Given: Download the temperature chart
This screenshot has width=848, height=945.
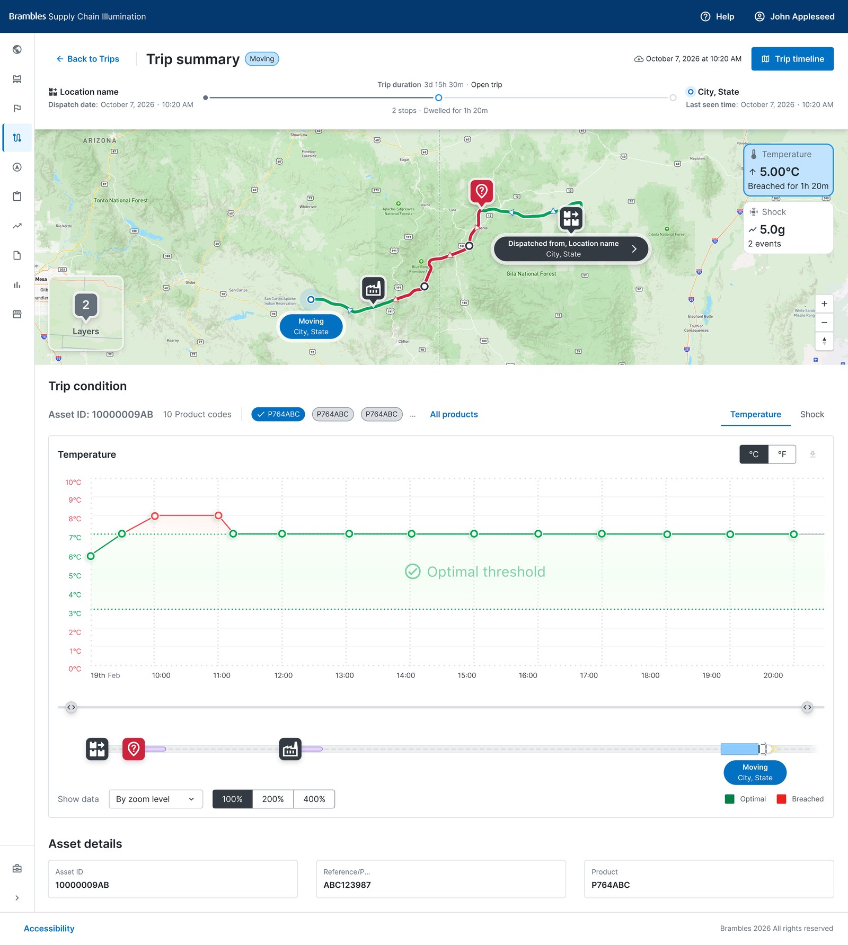Looking at the screenshot, I should (812, 454).
